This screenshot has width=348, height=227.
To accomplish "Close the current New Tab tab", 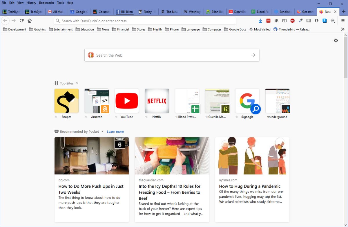I will [335, 12].
